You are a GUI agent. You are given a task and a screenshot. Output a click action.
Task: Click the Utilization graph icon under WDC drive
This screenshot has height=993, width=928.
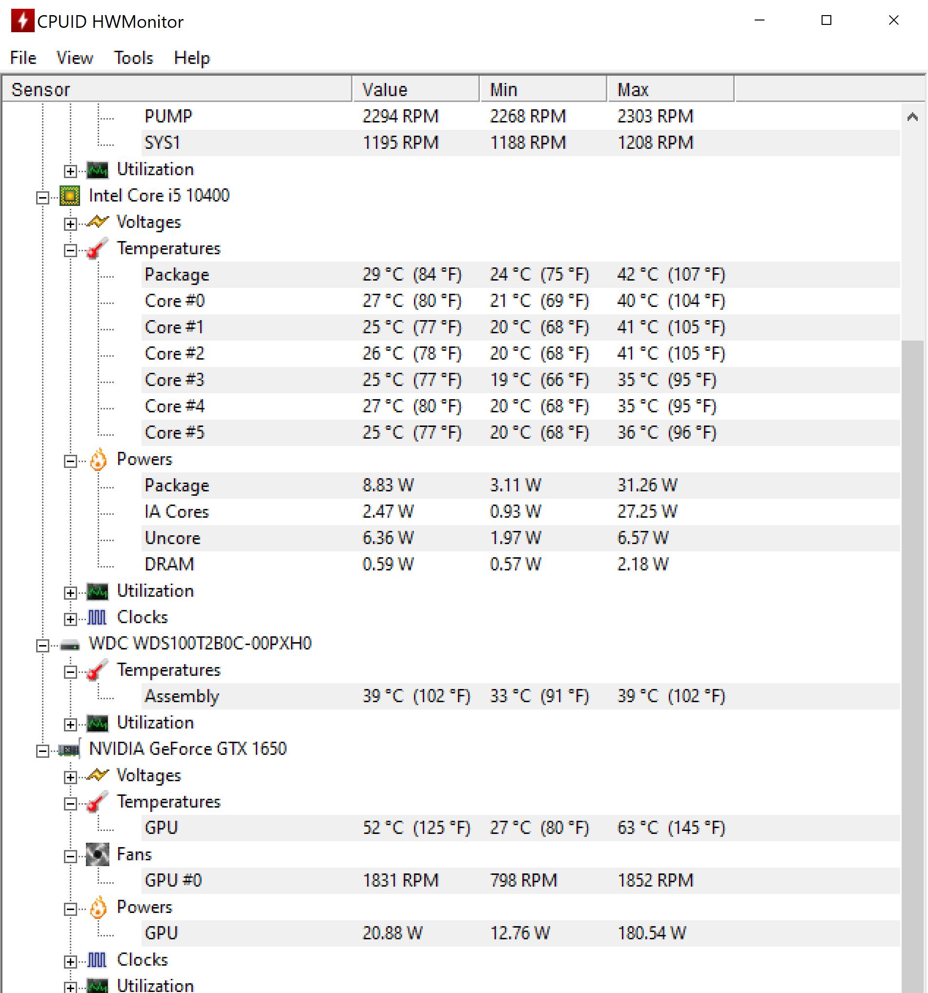(98, 724)
